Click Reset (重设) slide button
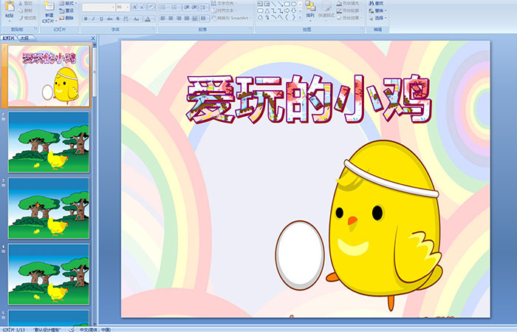This screenshot has height=332, width=517. 66,10
